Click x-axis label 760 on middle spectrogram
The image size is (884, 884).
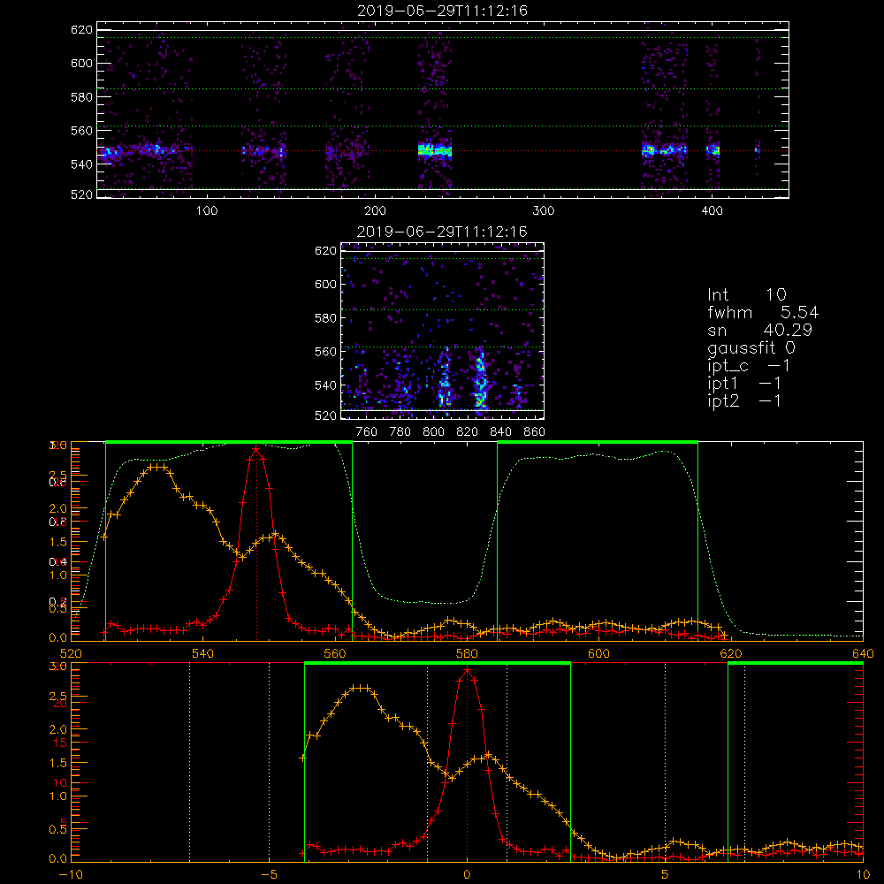point(367,432)
